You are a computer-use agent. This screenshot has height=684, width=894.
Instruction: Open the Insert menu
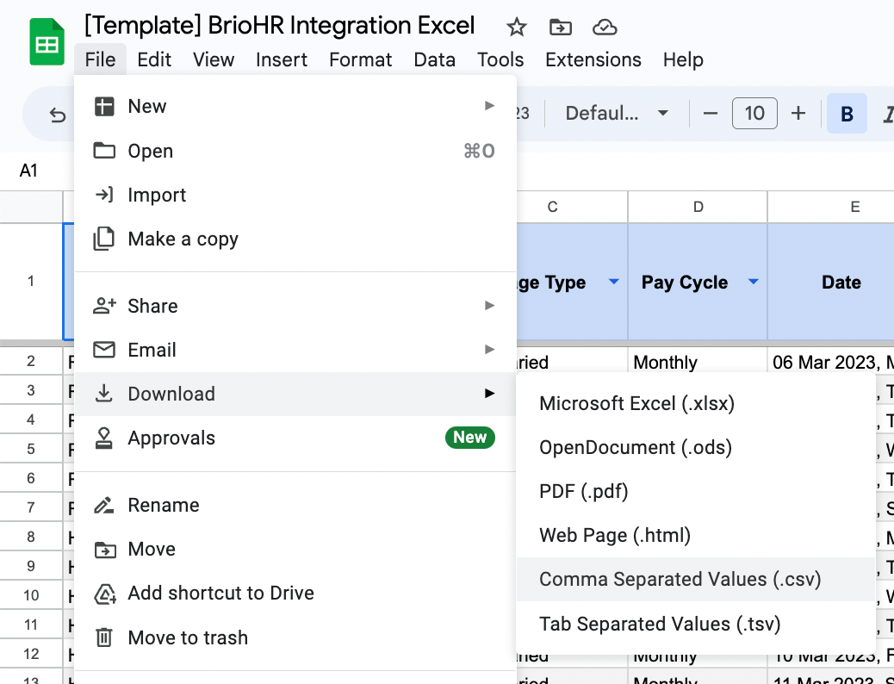[x=282, y=59]
